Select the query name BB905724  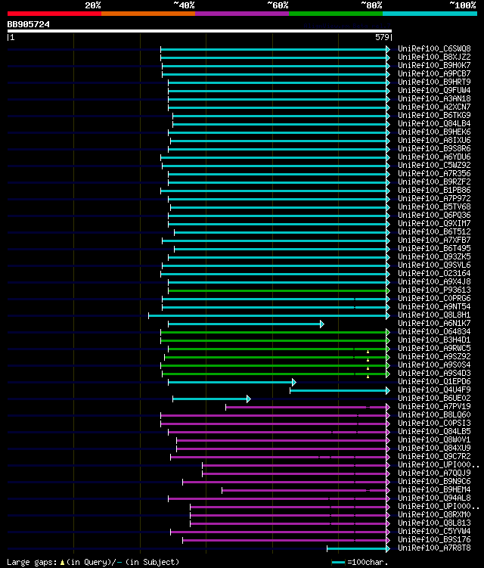[28, 24]
